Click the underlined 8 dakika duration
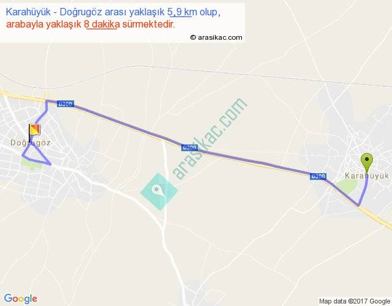392x306 pixels. pyautogui.click(x=102, y=24)
